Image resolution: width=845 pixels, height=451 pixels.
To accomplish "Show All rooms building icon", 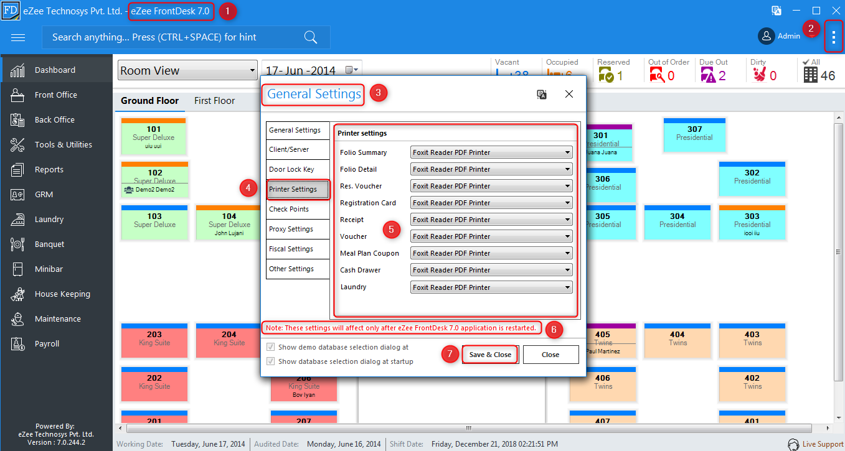I will click(x=810, y=75).
